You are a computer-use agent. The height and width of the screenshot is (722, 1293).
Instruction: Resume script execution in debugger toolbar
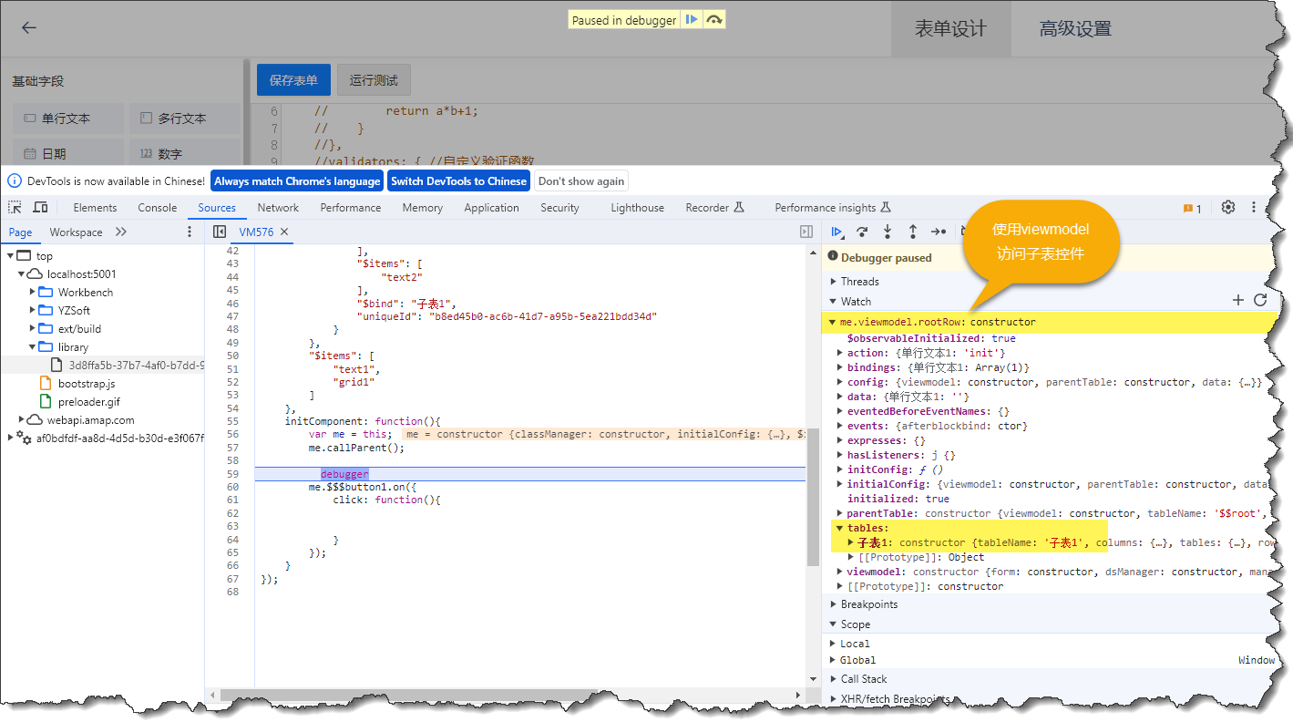(x=837, y=232)
